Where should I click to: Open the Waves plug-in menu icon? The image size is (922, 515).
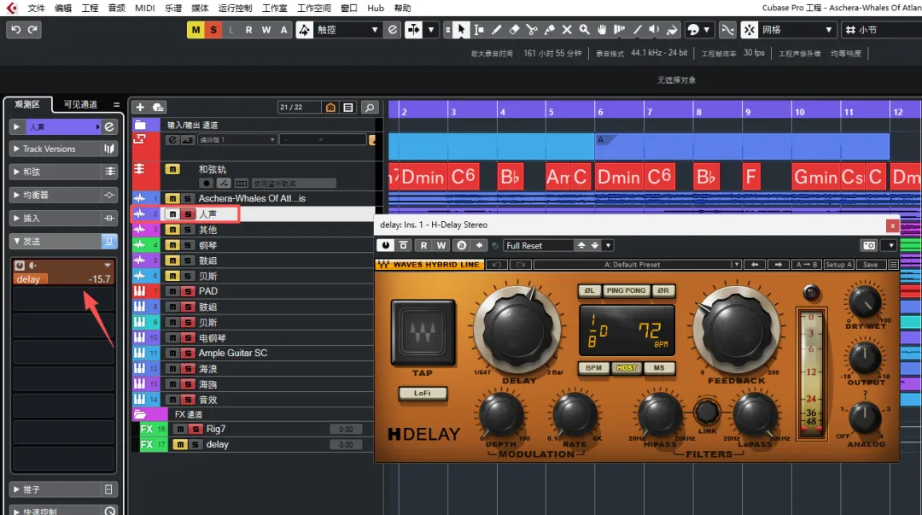pyautogui.click(x=893, y=265)
